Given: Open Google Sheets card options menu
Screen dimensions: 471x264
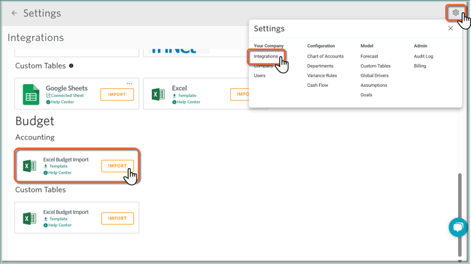Looking at the screenshot, I should coord(129,83).
